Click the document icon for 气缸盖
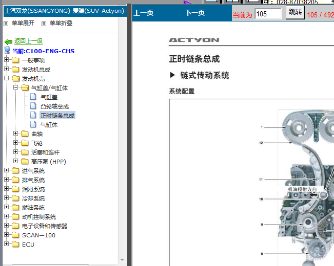The height and width of the screenshot is (266, 334). pyautogui.click(x=33, y=97)
